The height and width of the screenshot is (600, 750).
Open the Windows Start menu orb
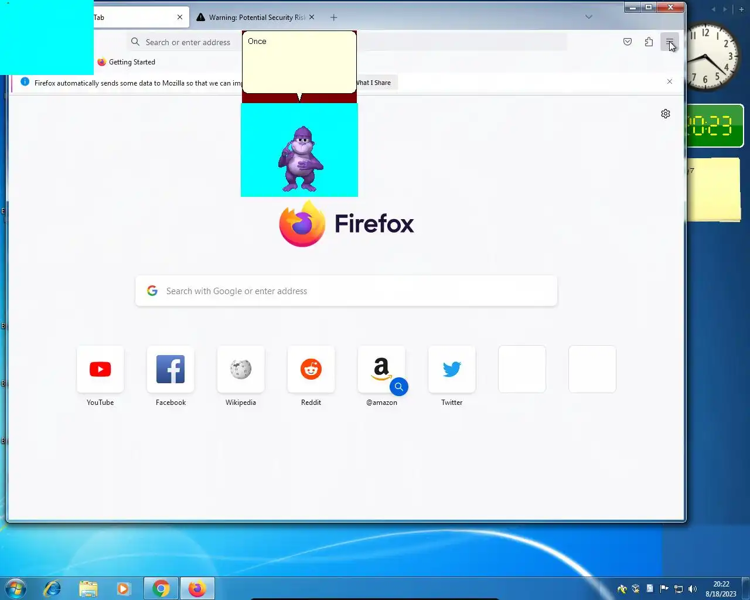[16, 588]
